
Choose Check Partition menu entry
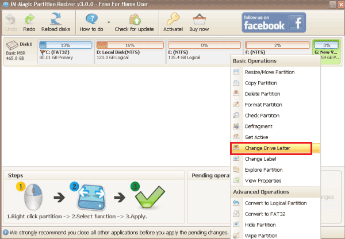coord(275,115)
